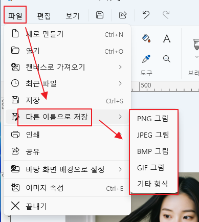Open the 보기 menu
The height and width of the screenshot is (222, 199).
[73, 16]
